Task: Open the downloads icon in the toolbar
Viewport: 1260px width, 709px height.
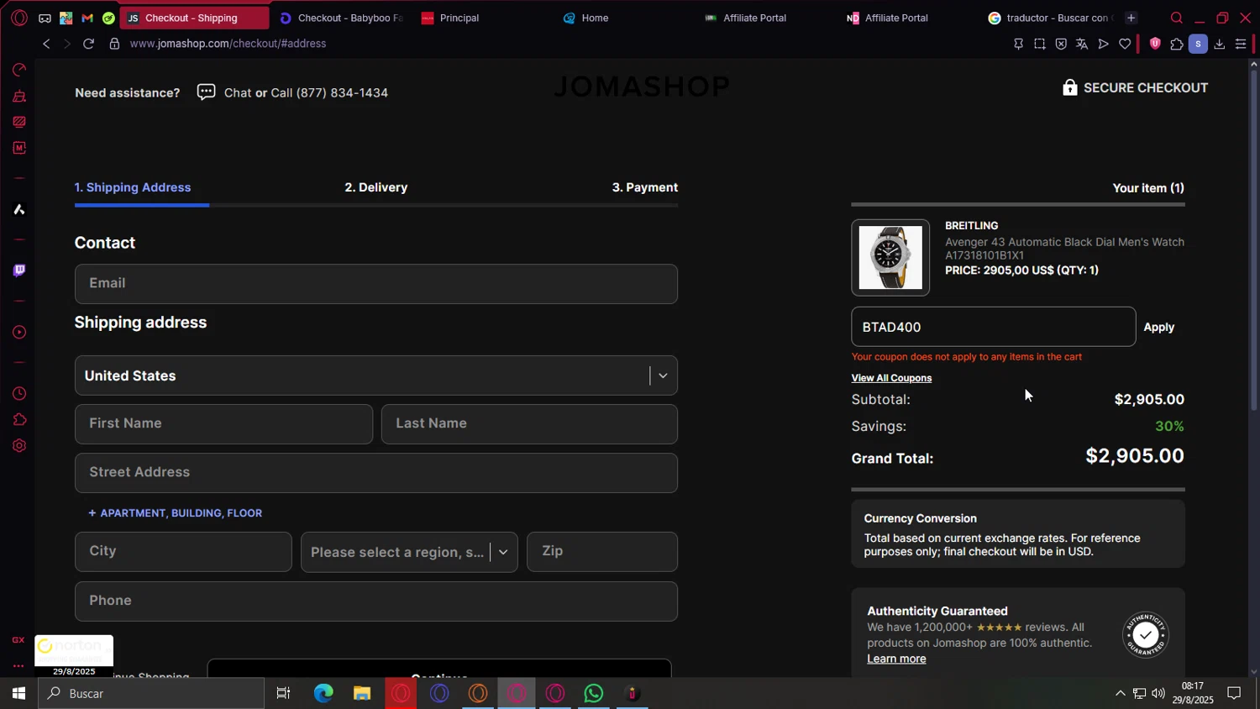Action: 1220,44
